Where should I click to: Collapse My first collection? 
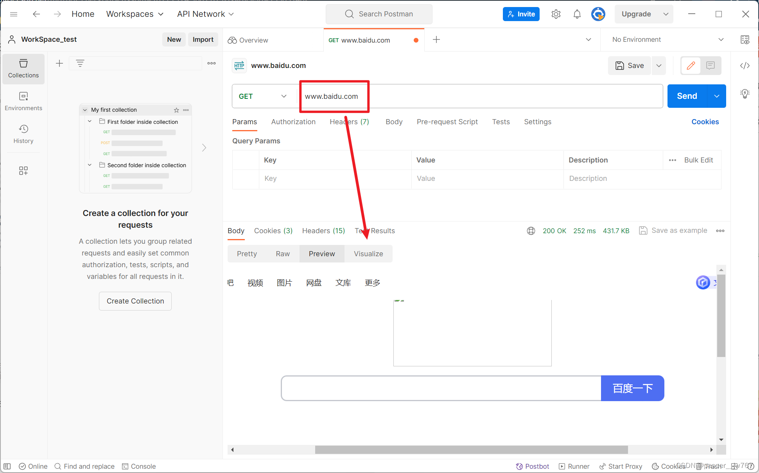(85, 110)
